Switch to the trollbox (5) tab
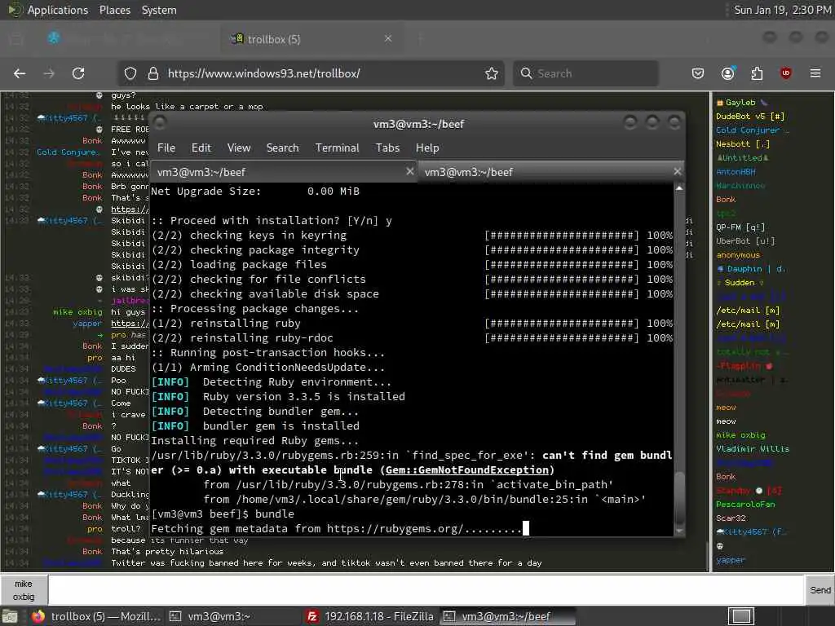 coord(311,39)
